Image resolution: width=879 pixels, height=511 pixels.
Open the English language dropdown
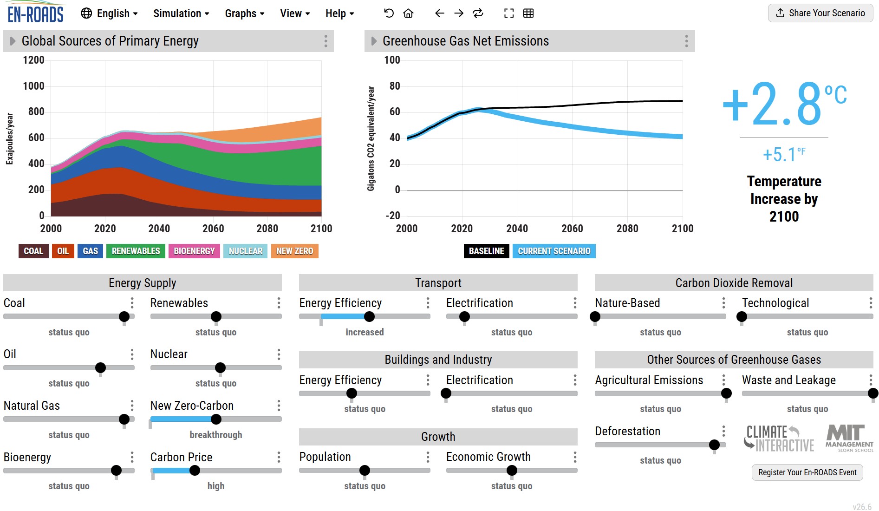click(x=109, y=13)
